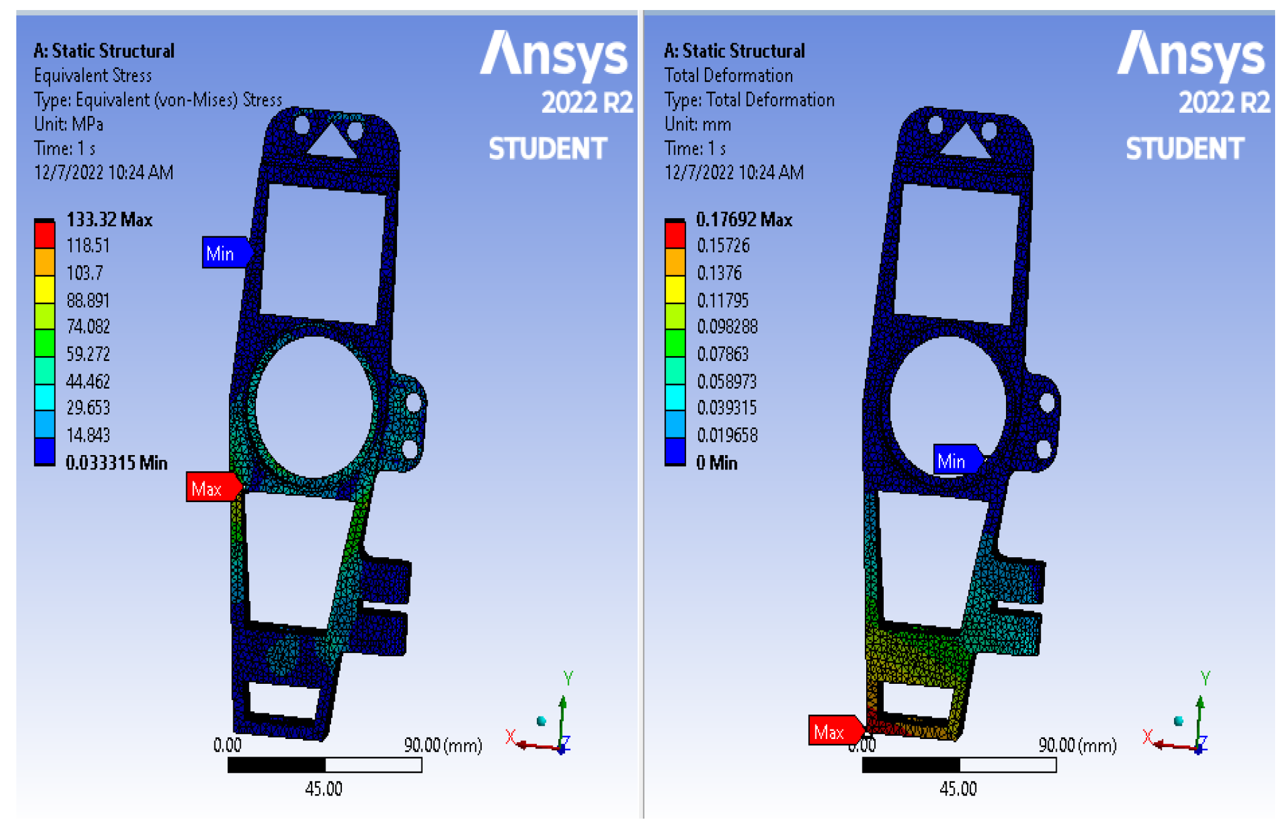The width and height of the screenshot is (1287, 828).
Task: Click the cyan isometric ball on left triad
Action: point(541,721)
